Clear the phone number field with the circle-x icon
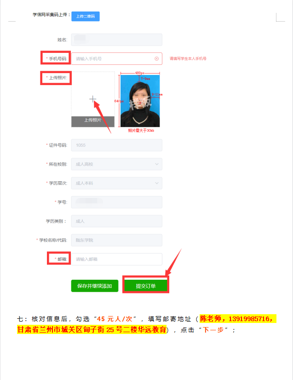 tap(156, 58)
